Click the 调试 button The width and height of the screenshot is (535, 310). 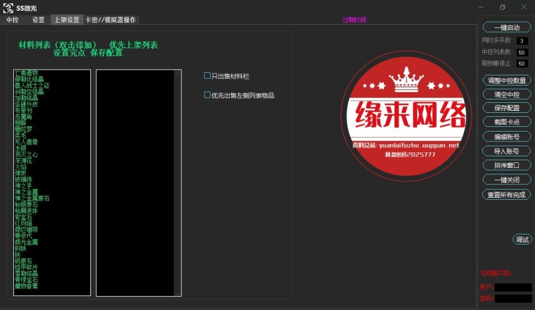(522, 239)
